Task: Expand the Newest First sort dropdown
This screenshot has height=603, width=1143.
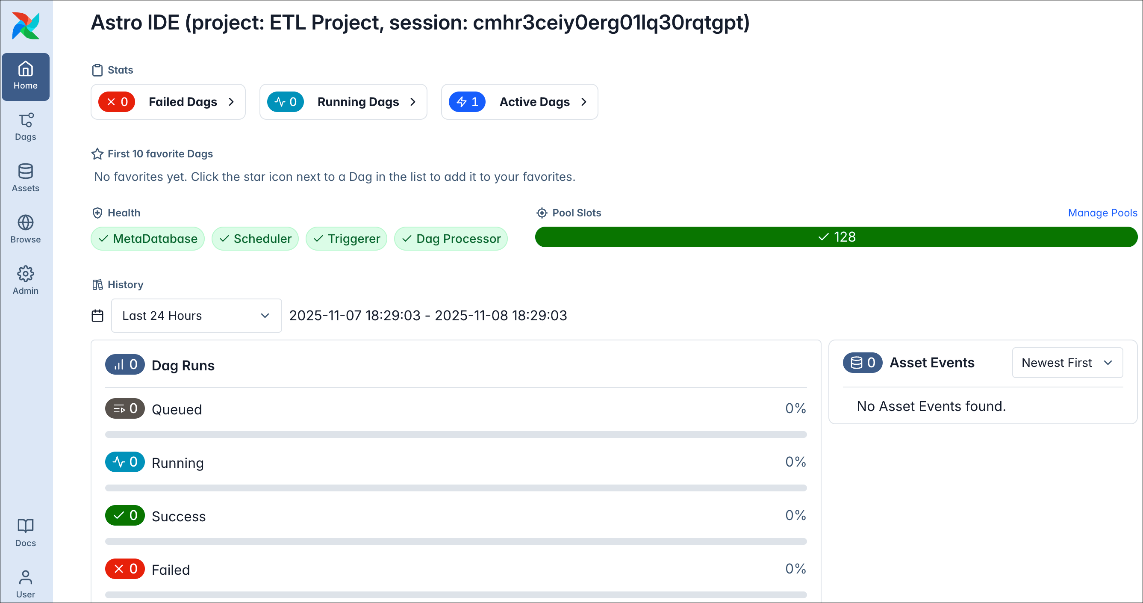Action: [x=1067, y=363]
